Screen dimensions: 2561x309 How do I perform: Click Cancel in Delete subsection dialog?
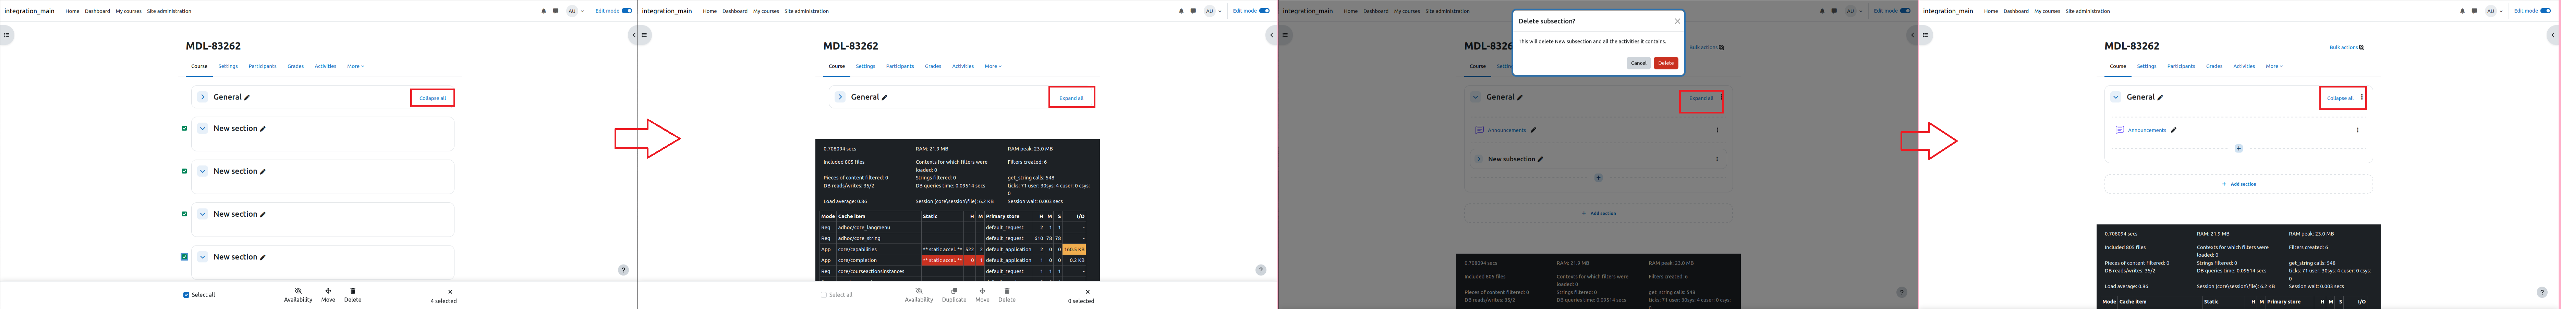(1638, 63)
